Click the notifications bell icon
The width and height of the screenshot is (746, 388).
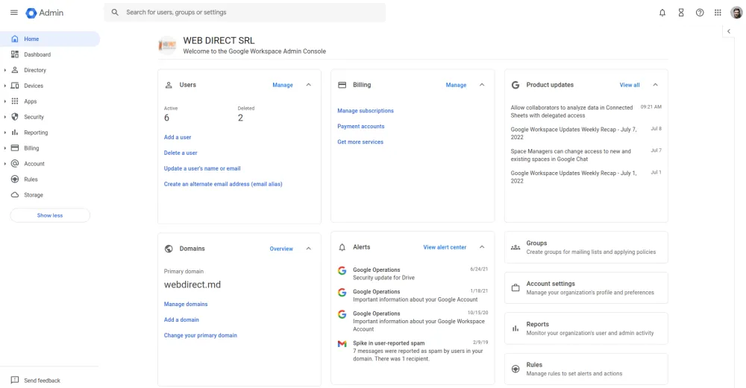(x=662, y=13)
